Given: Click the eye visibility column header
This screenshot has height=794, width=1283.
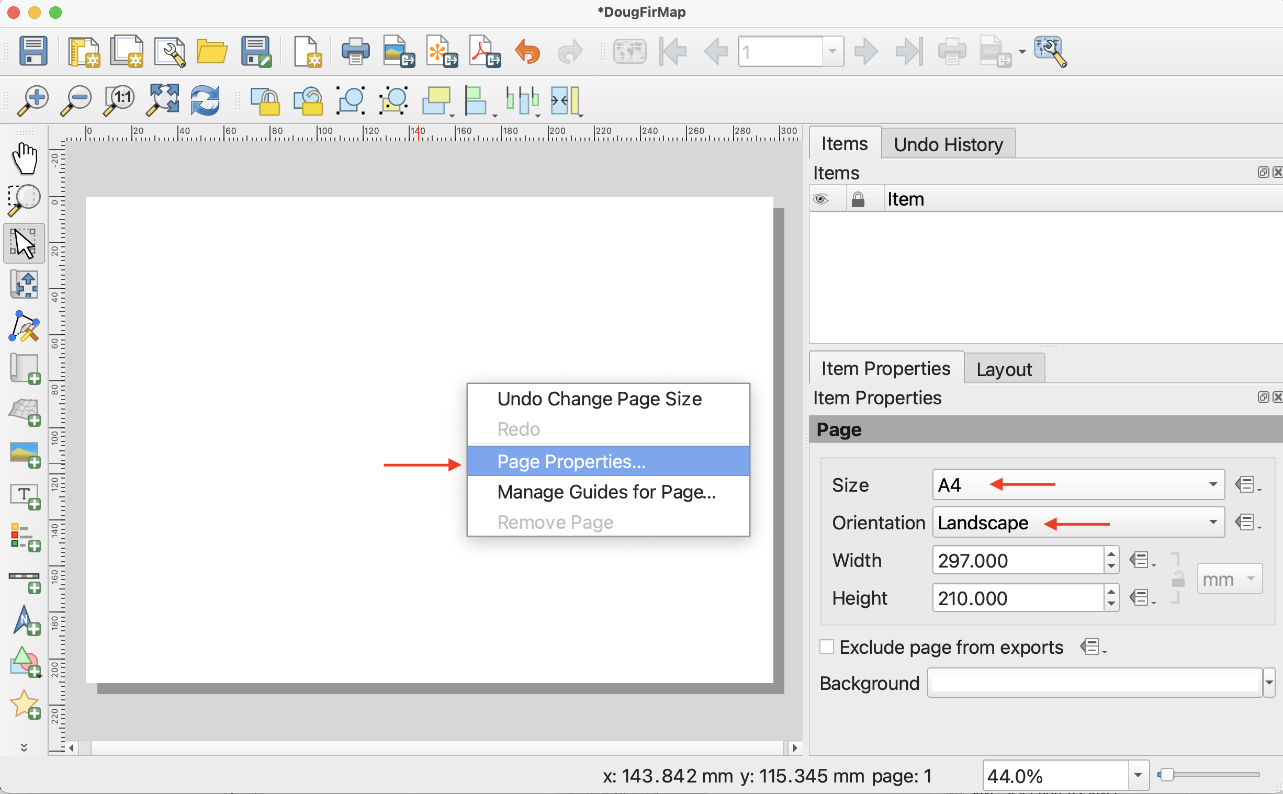Looking at the screenshot, I should [x=821, y=199].
